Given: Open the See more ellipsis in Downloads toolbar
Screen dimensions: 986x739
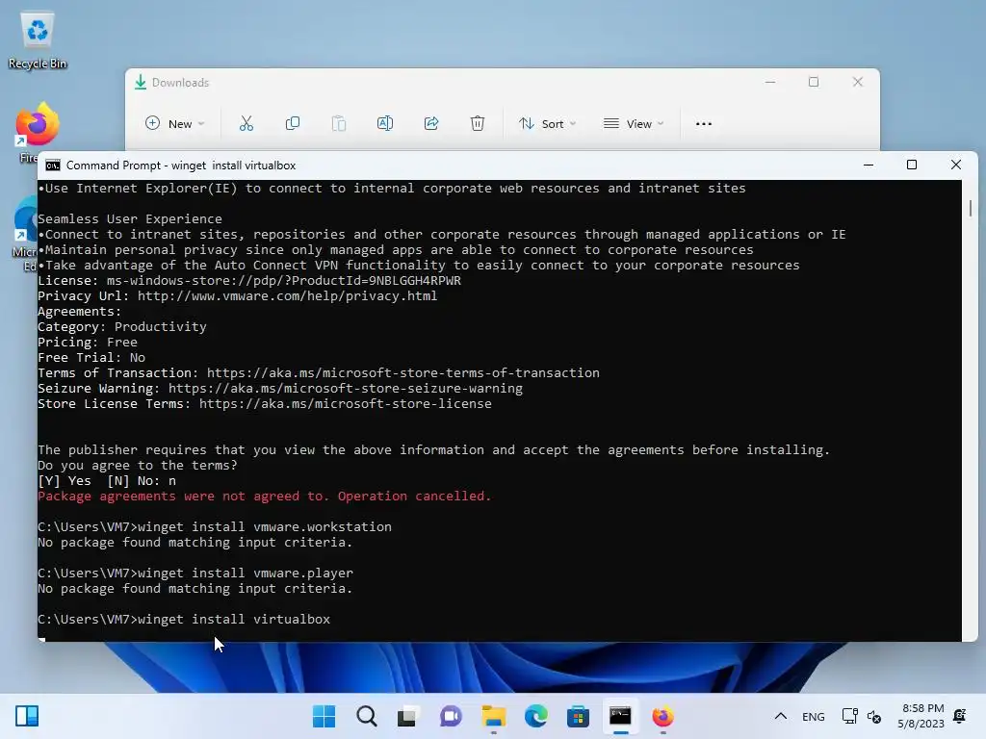Looking at the screenshot, I should (704, 124).
